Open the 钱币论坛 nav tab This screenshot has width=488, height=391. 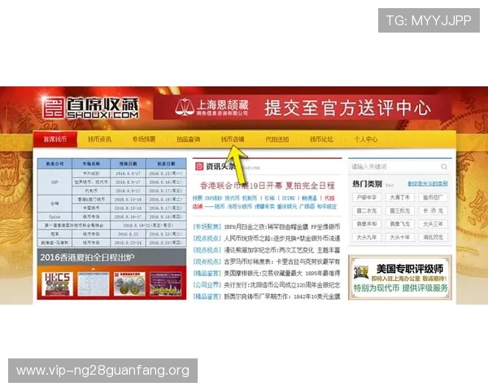[321, 139]
